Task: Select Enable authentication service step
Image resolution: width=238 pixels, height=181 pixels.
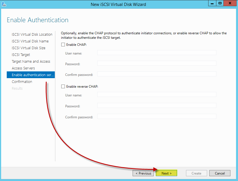Action: [31, 75]
